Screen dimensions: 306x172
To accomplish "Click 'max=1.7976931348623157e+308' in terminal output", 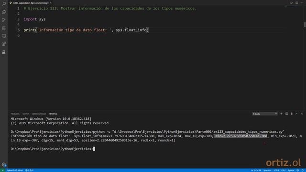I will [129, 136].
